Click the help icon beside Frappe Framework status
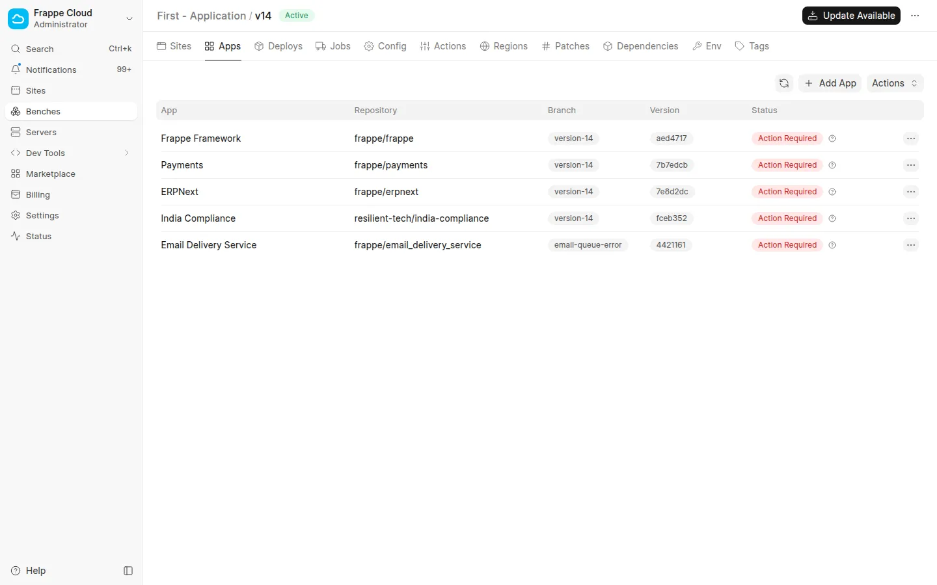Screen dimensions: 937x585 tap(832, 138)
